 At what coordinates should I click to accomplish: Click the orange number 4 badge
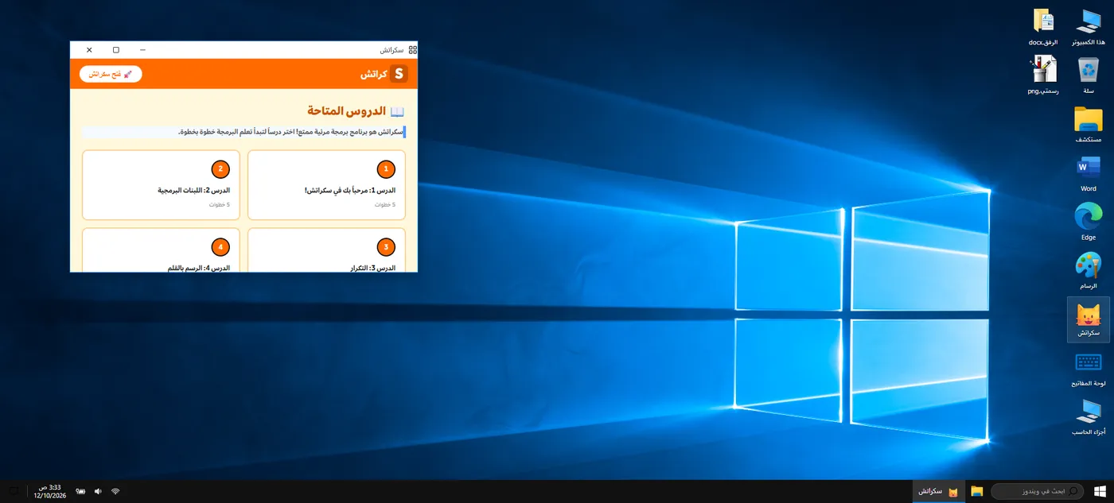[220, 247]
